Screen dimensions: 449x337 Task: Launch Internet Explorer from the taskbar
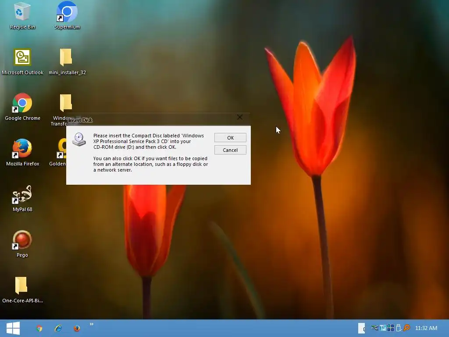click(x=58, y=328)
